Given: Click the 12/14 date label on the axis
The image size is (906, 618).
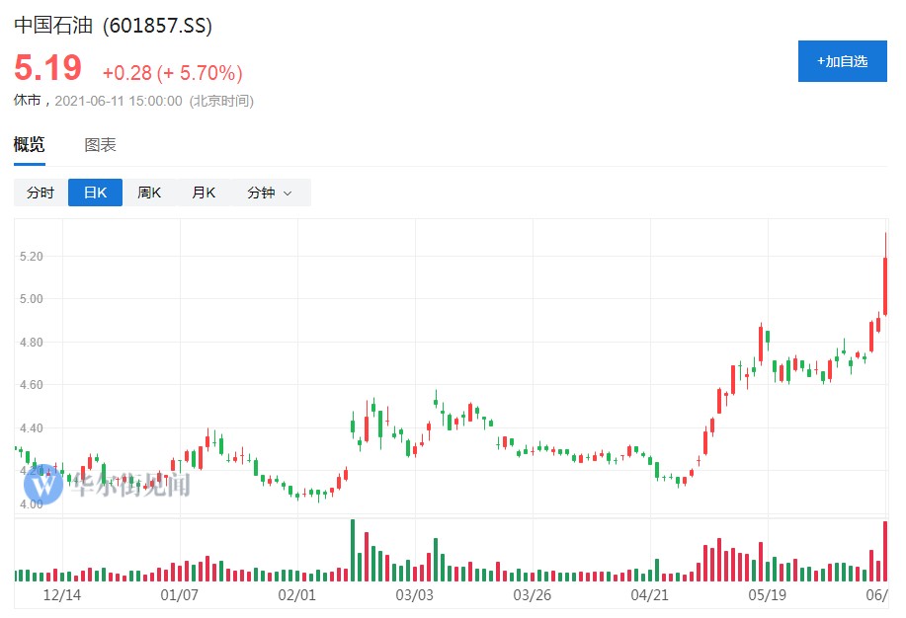Looking at the screenshot, I should tap(62, 595).
